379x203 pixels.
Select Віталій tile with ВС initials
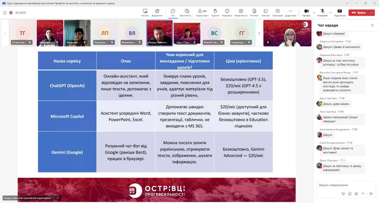pos(214,33)
